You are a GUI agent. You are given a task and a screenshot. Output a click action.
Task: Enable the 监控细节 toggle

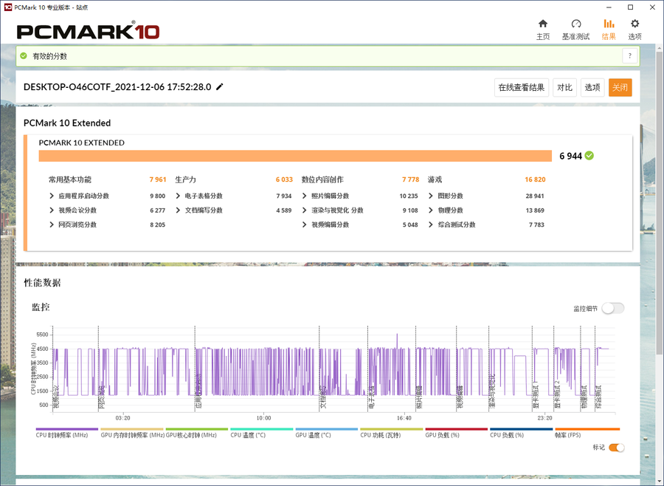coord(612,309)
